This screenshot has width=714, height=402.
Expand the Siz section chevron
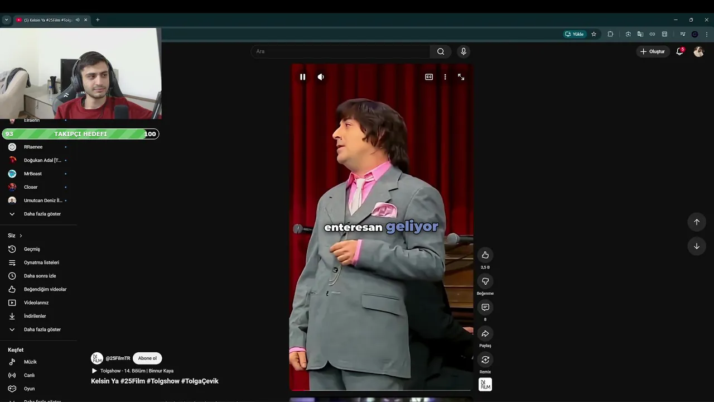21,236
